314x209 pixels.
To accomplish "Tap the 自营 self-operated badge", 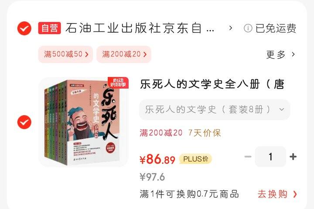I will [x=49, y=28].
